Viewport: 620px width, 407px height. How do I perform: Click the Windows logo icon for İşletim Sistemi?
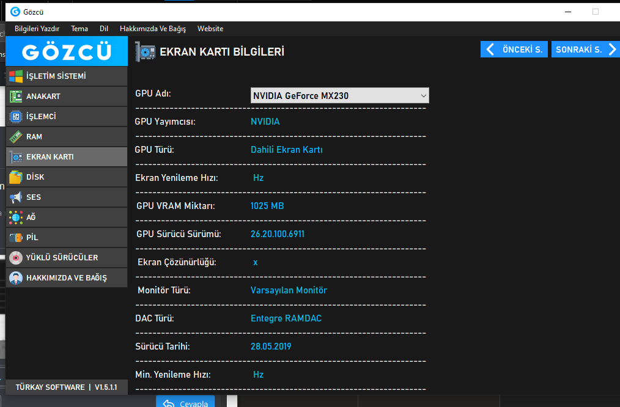[x=16, y=76]
